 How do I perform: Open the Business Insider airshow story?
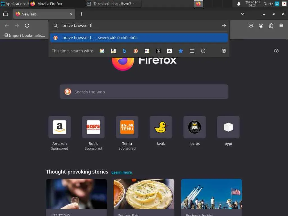(x=211, y=197)
